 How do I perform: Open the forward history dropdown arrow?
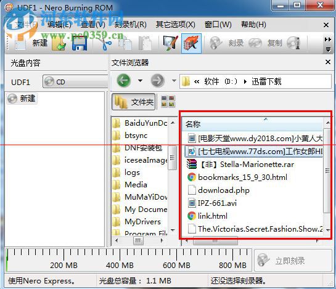pos(174,81)
